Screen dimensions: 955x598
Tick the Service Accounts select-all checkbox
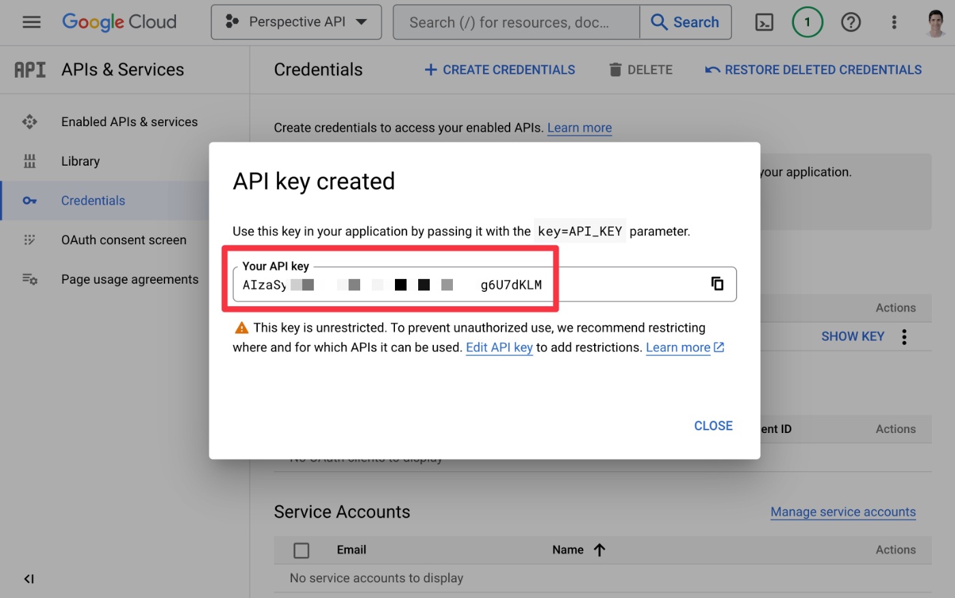coord(301,550)
